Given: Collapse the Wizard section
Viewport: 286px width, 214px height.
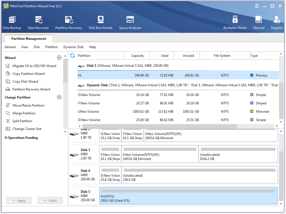Looking at the screenshot, I should coord(59,57).
